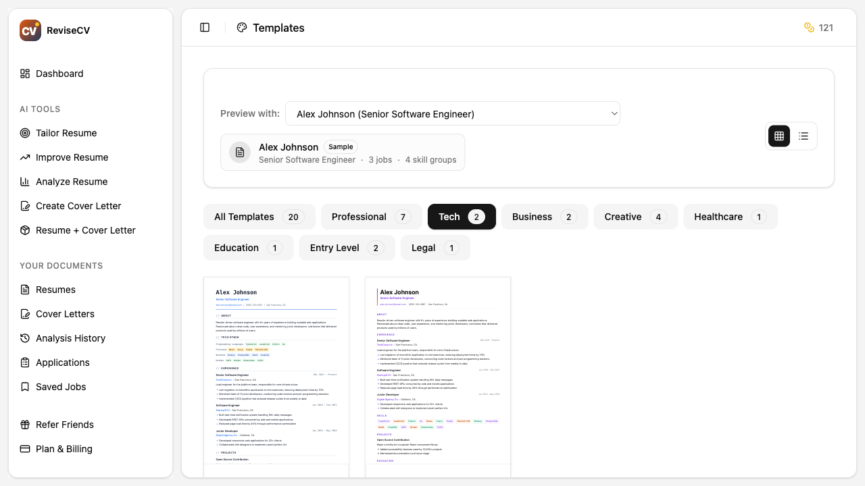Click the ReviseCV logo

point(30,30)
